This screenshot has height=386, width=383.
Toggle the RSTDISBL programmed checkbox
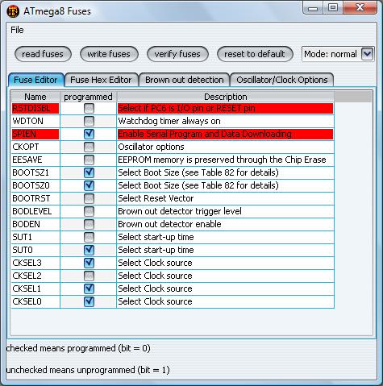(x=89, y=108)
